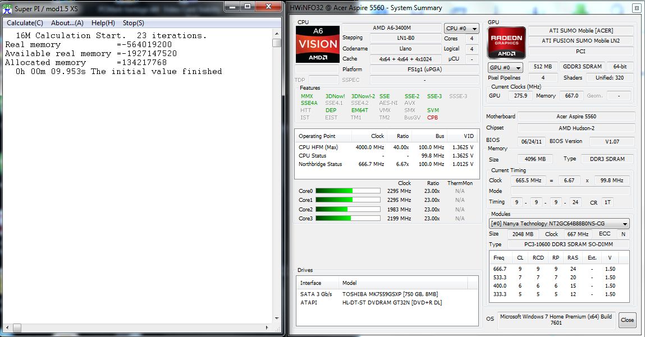Click the 400.0 frequency row in timings table
The width and height of the screenshot is (645, 337).
[559, 285]
